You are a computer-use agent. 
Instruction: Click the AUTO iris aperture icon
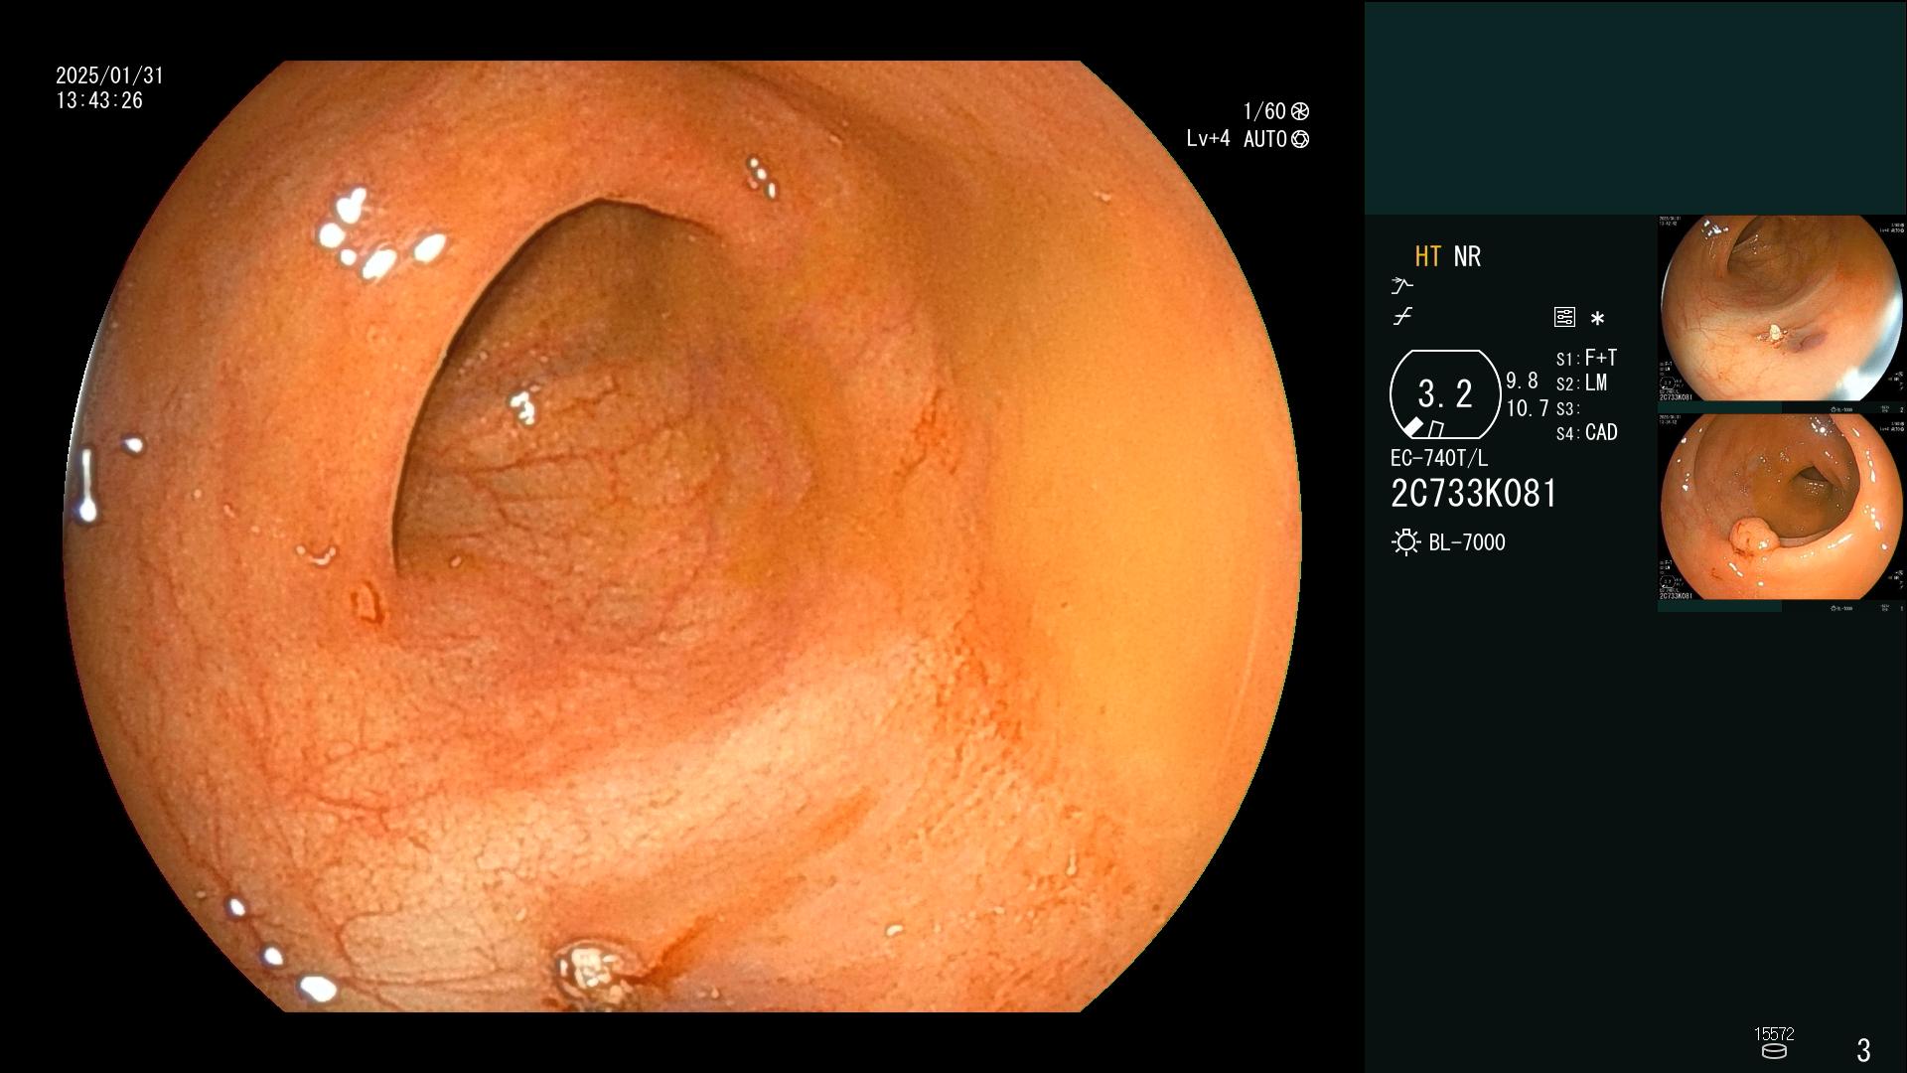pyautogui.click(x=1299, y=139)
